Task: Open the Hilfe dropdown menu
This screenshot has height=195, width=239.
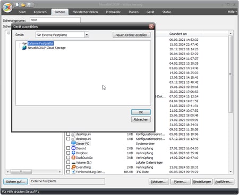Action: [x=232, y=12]
